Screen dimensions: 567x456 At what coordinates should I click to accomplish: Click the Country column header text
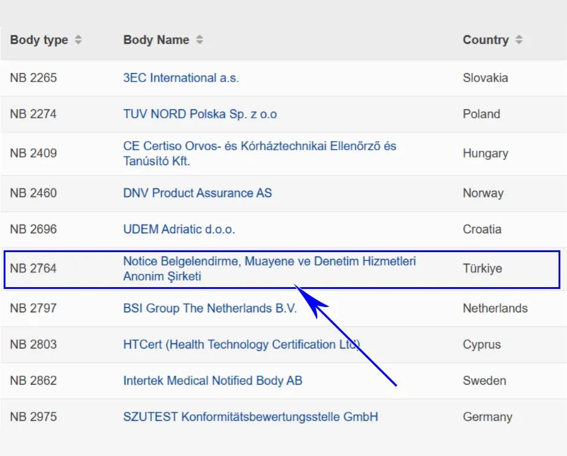[x=485, y=40]
